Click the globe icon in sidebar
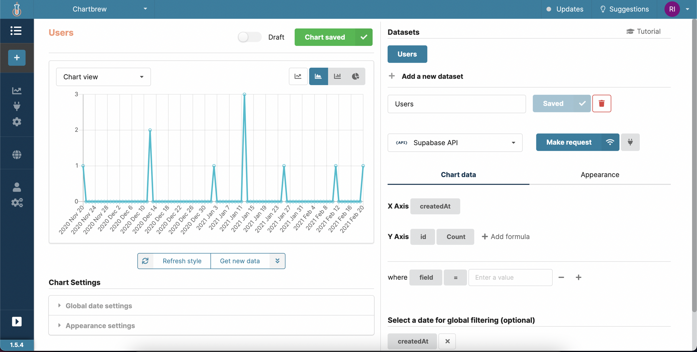Image resolution: width=697 pixels, height=352 pixels. pos(17,155)
